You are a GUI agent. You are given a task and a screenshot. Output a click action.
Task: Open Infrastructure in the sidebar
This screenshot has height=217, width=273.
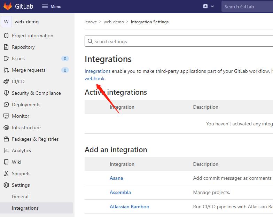[26, 127]
